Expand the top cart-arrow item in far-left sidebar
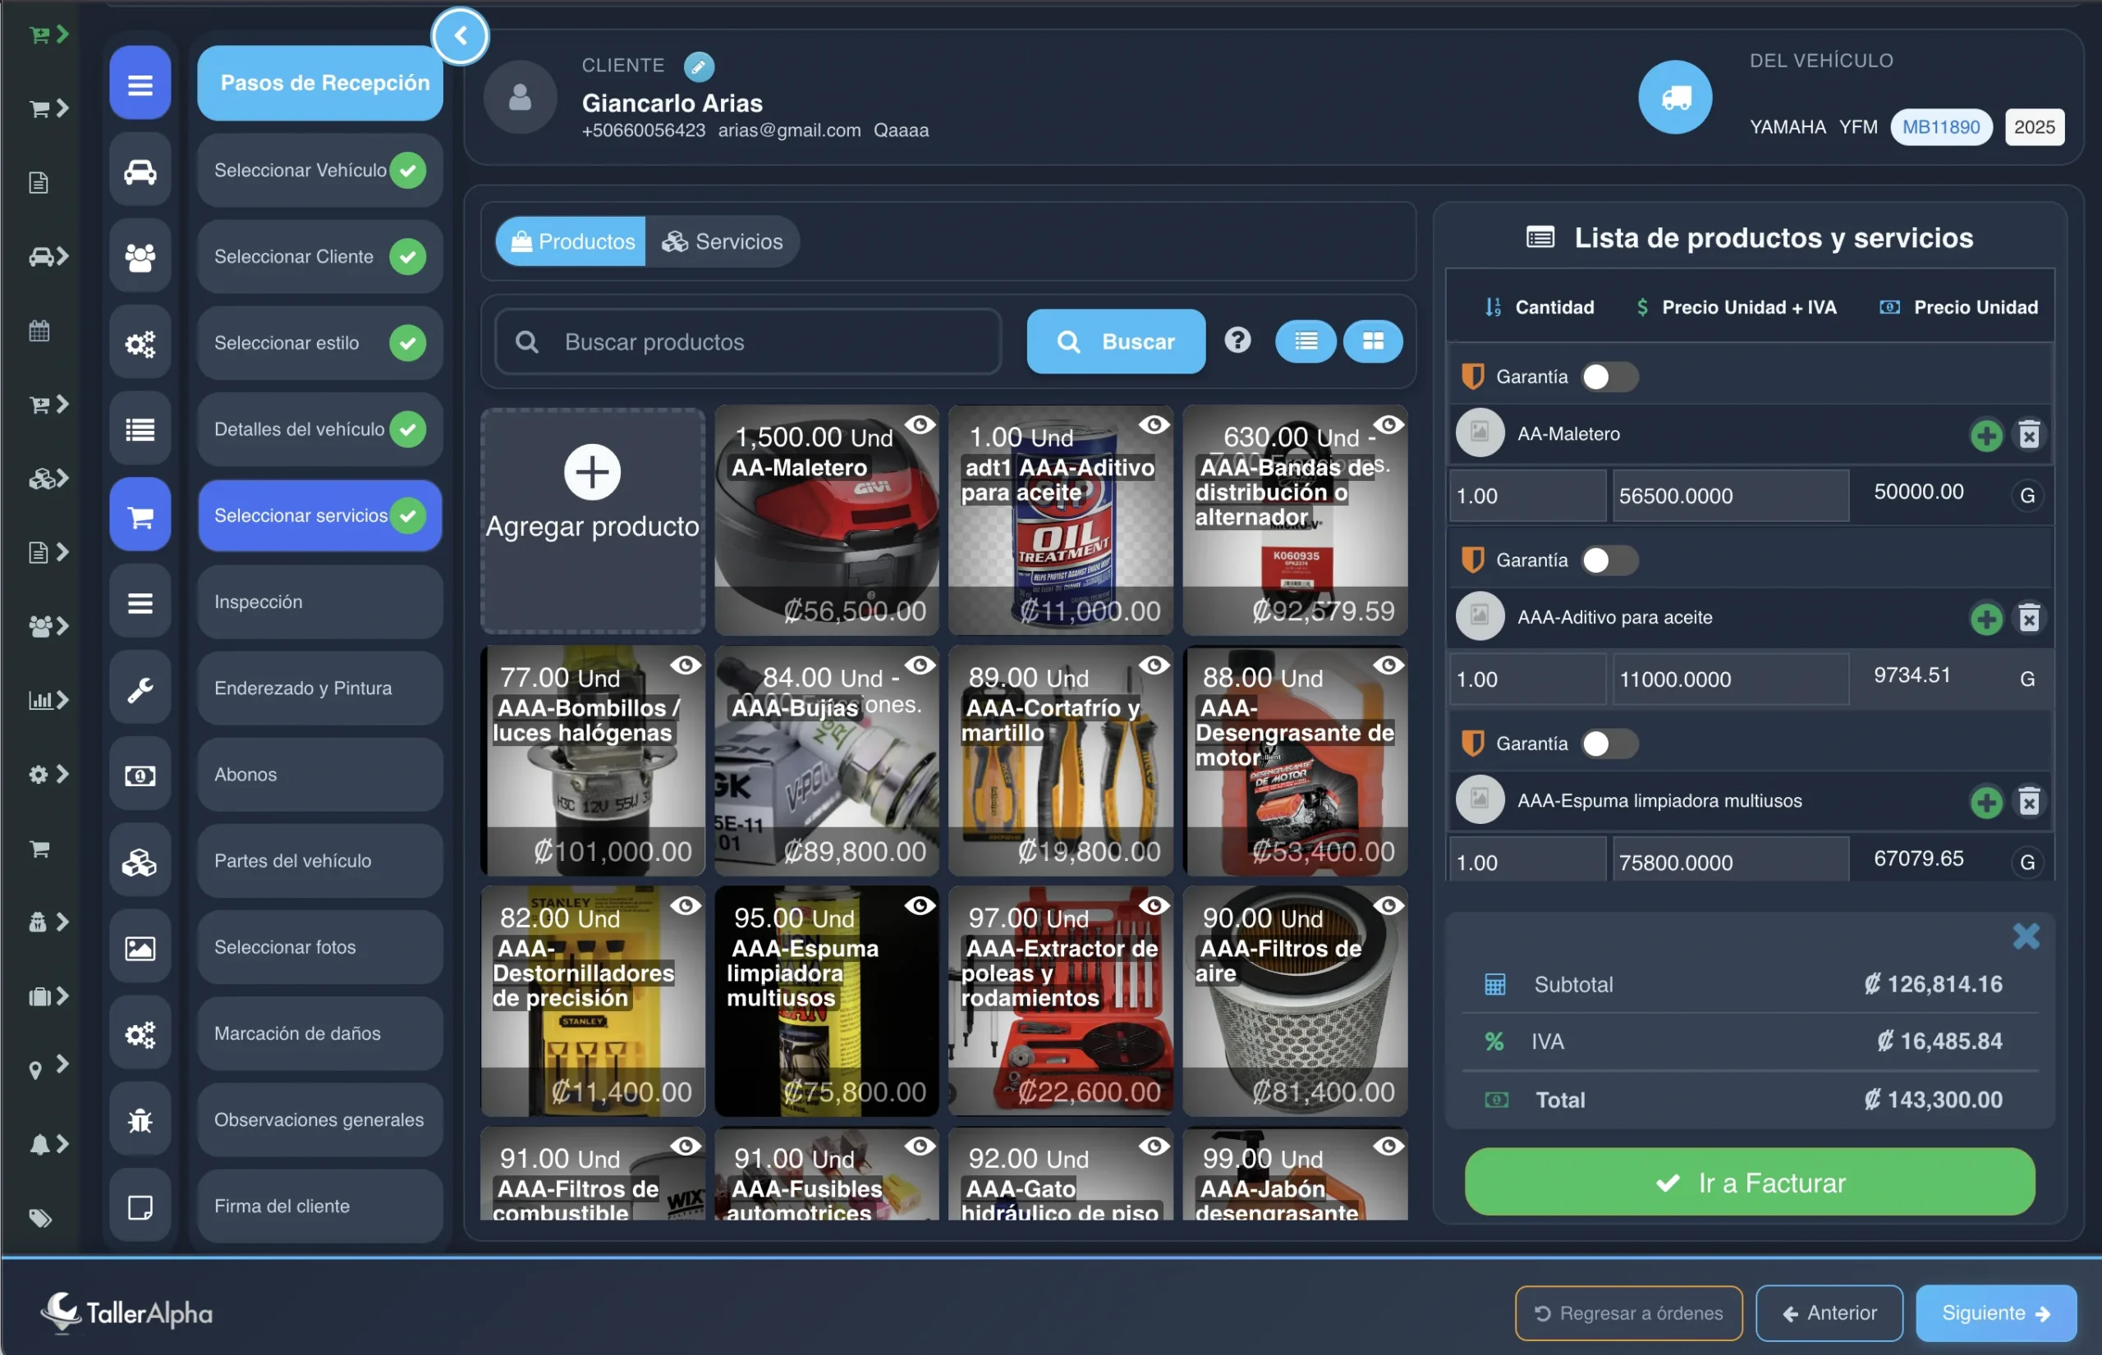Image resolution: width=2102 pixels, height=1355 pixels. pyautogui.click(x=48, y=34)
